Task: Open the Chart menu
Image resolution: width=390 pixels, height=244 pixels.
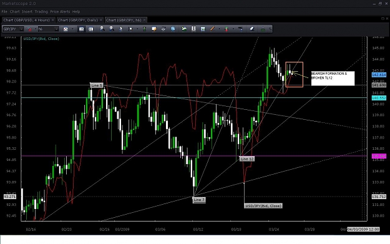Action: [x=14, y=11]
